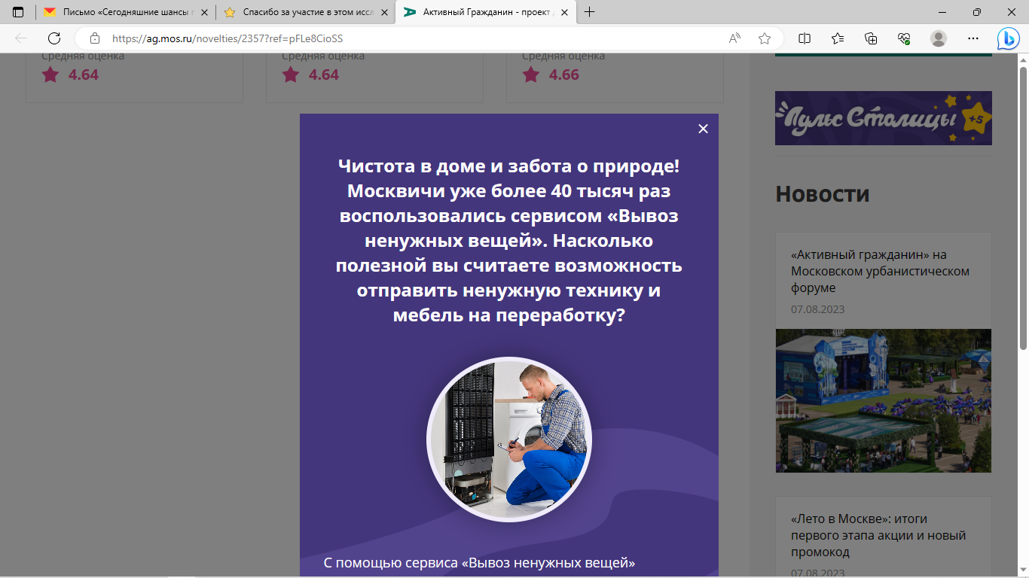Add this page to favorites
The image size is (1029, 578).
(765, 38)
